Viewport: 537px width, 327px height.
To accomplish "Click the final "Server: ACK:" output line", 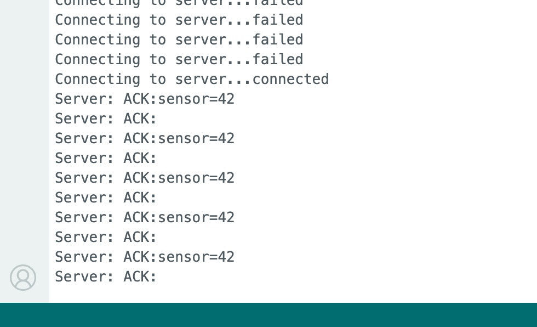I will coord(106,277).
